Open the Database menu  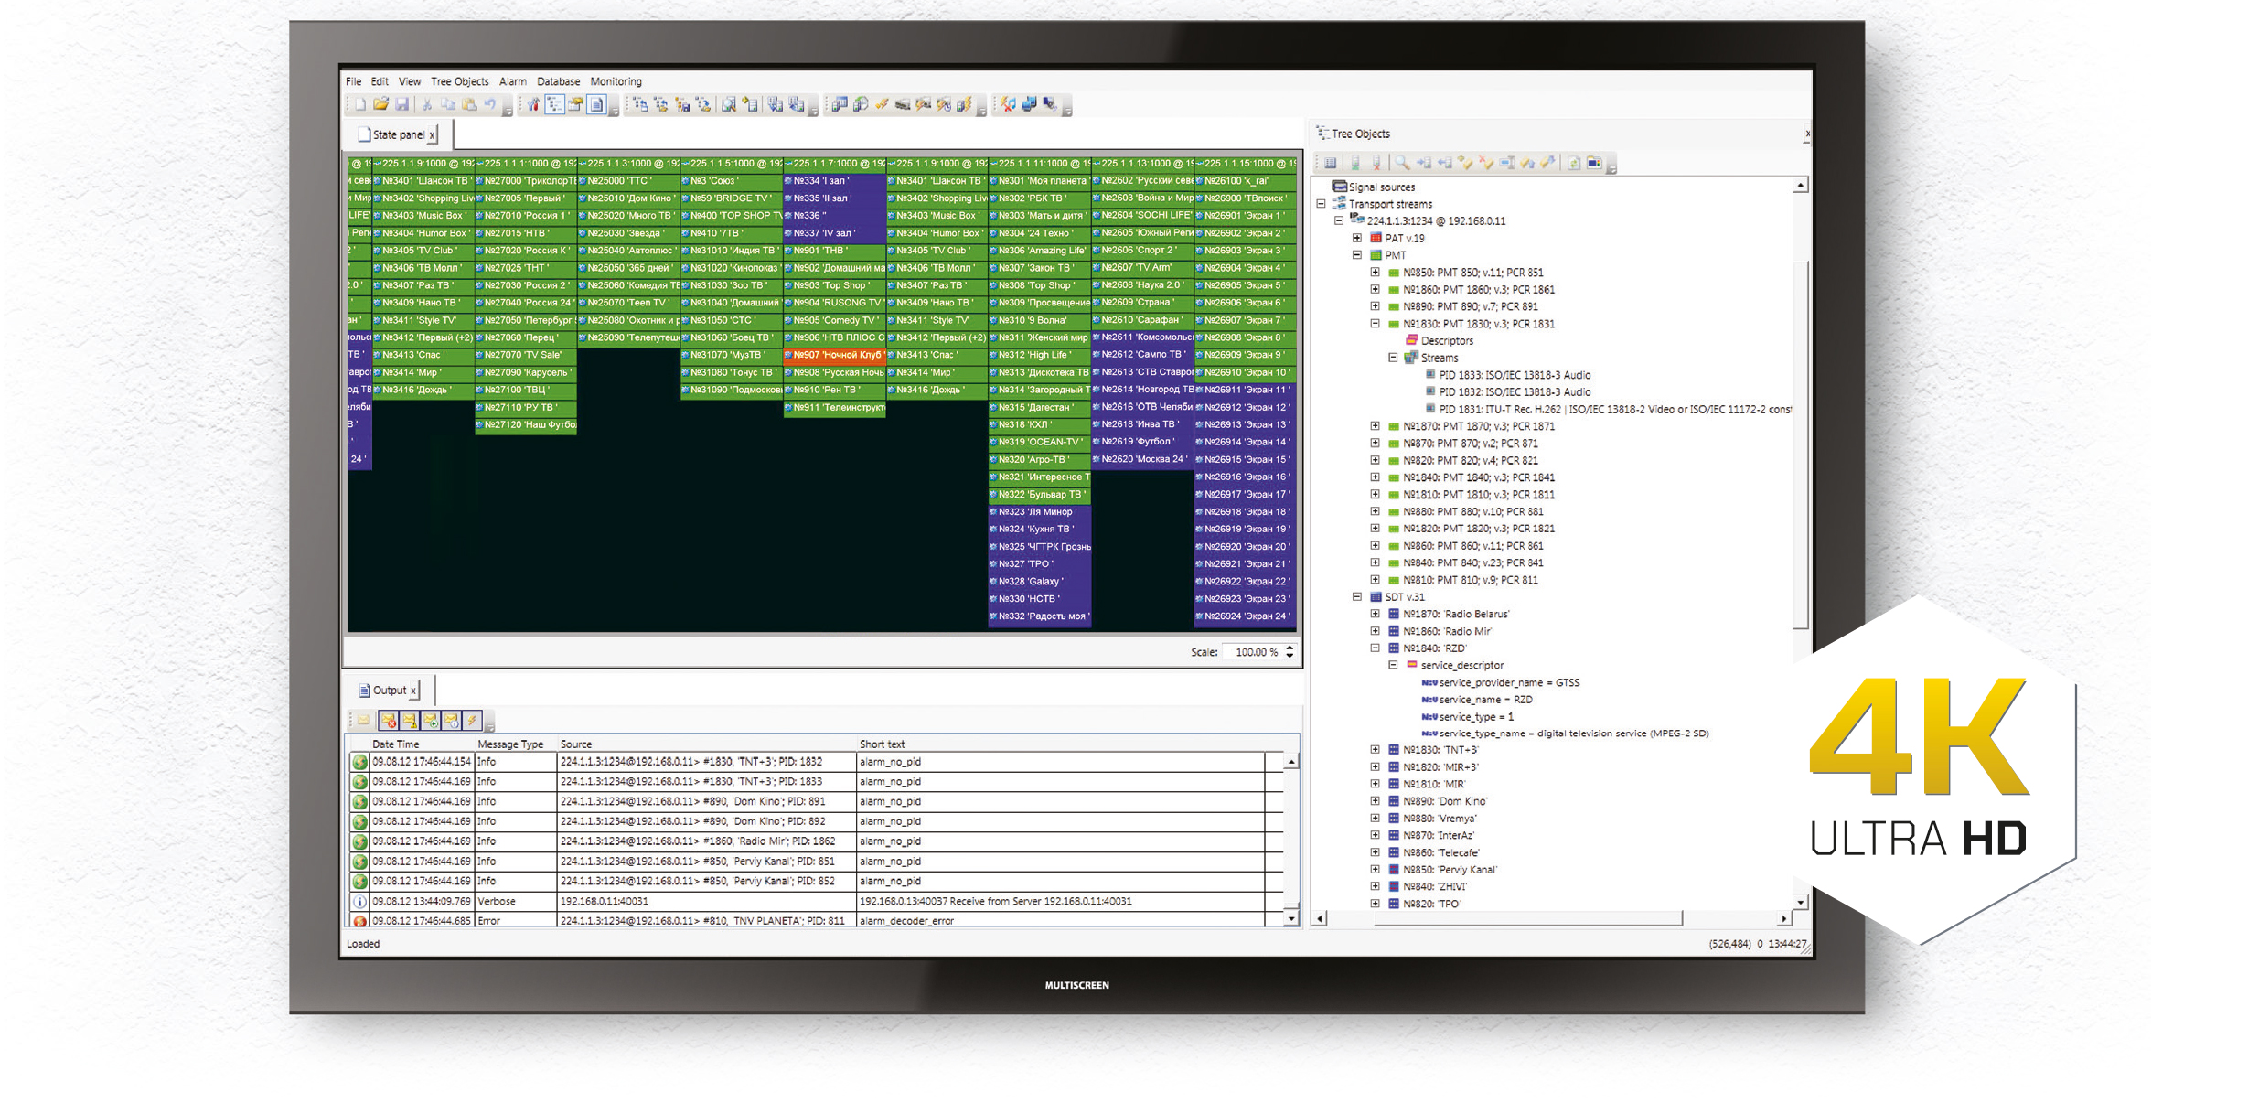tap(559, 81)
